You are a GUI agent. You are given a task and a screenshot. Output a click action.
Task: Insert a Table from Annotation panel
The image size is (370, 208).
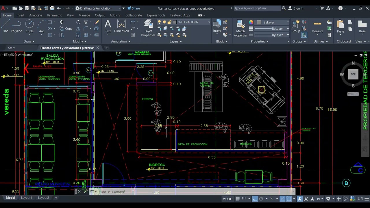pyautogui.click(x=133, y=35)
